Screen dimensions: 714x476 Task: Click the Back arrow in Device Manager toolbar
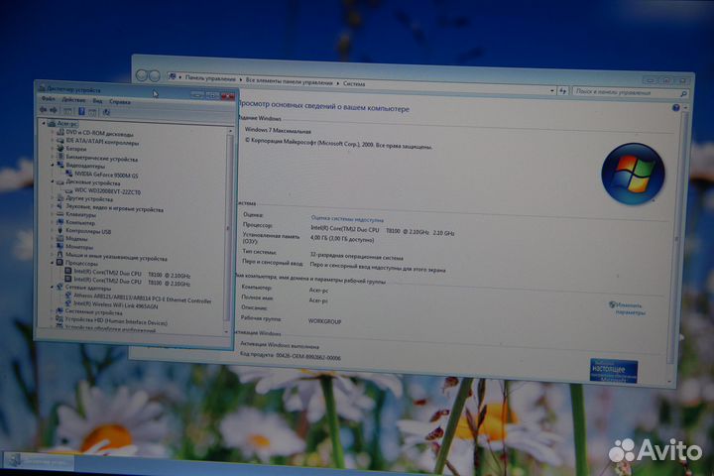pos(44,110)
